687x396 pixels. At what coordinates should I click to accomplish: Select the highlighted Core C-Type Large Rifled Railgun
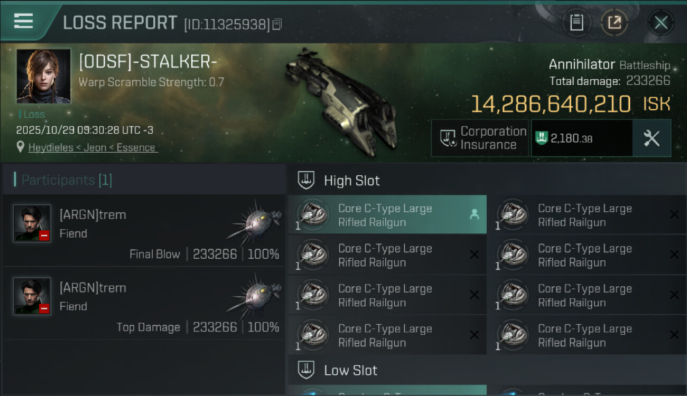386,215
